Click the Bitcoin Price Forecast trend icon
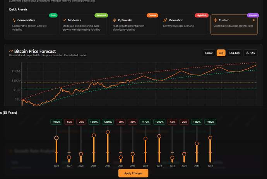The height and width of the screenshot is (179, 267). [x=11, y=51]
